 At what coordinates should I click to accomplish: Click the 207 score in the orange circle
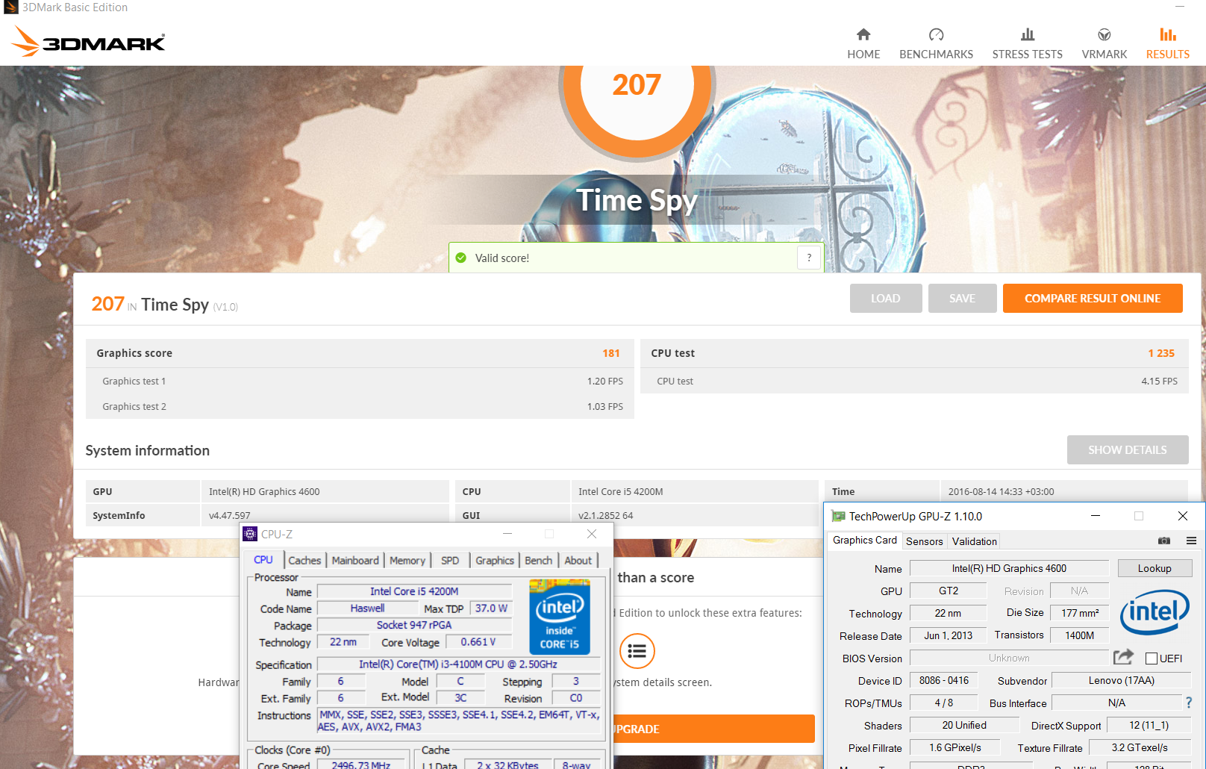pos(637,84)
